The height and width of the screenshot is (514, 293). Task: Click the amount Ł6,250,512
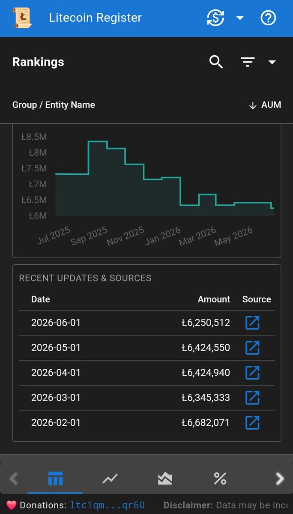(x=206, y=323)
